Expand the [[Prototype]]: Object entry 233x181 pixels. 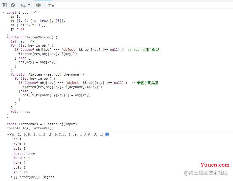coord(34,177)
